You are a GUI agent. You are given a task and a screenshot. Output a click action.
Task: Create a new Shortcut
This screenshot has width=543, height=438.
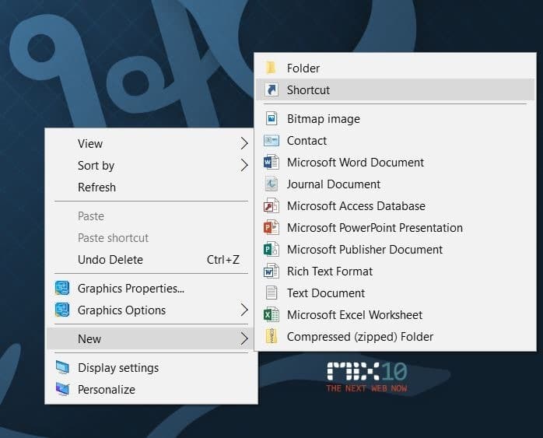395,89
